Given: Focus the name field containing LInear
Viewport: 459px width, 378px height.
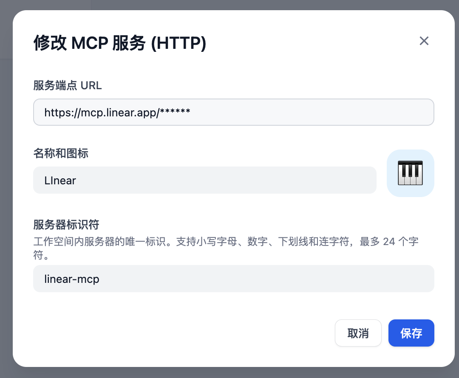Looking at the screenshot, I should (204, 180).
